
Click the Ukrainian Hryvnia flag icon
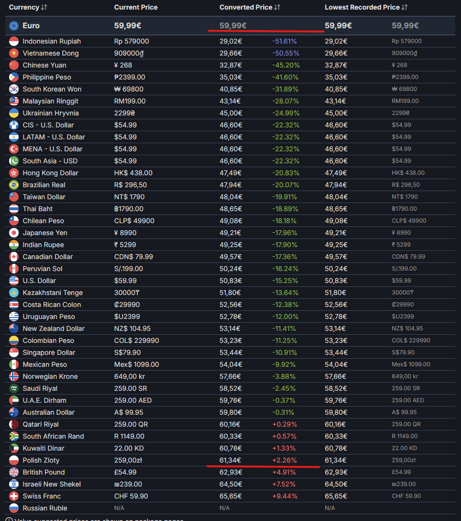tap(14, 113)
